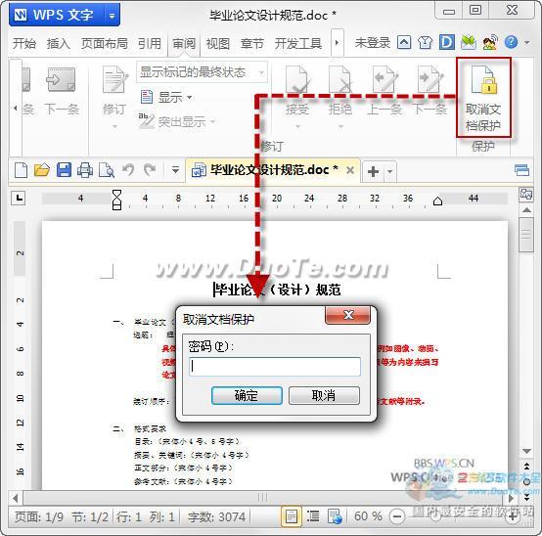The image size is (542, 536).
Task: Click the 取消 button in the dialog
Action: tap(324, 395)
